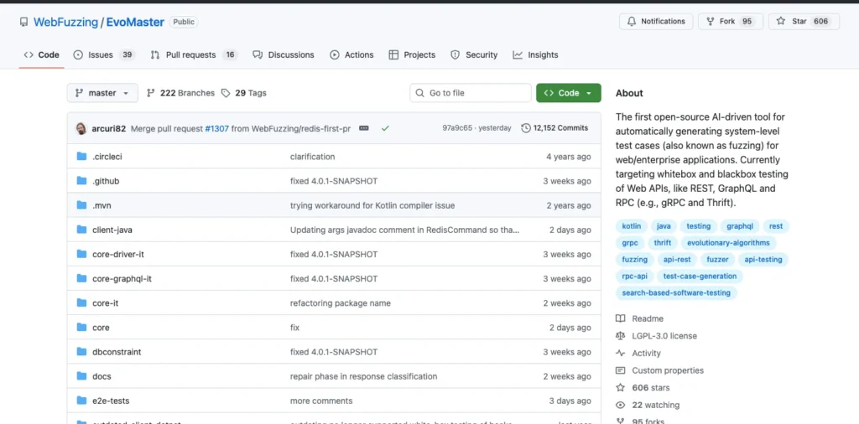Open 'repair phase in response classification' commit
859x424 pixels.
coord(364,376)
